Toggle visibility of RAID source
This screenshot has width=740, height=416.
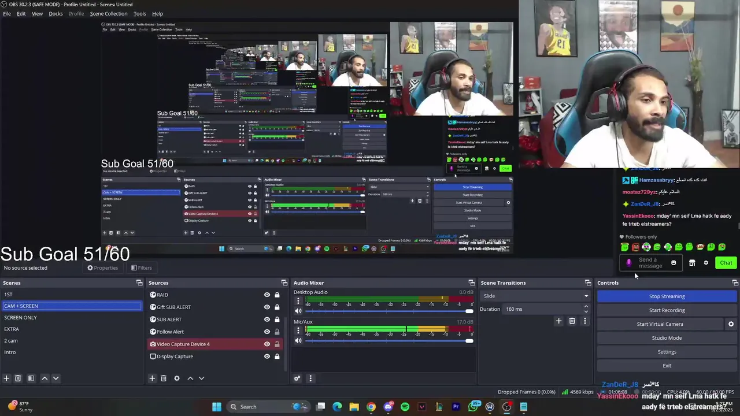[267, 295]
